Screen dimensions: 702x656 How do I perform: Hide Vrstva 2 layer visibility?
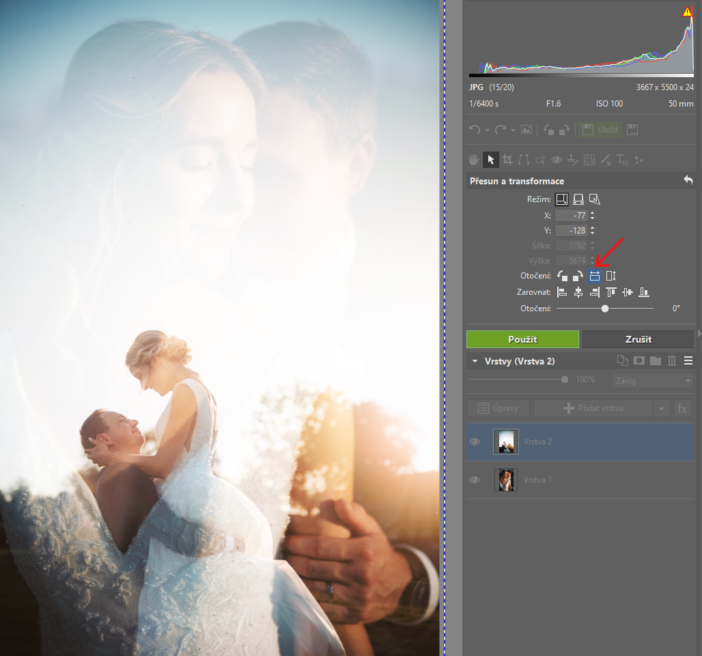point(475,442)
